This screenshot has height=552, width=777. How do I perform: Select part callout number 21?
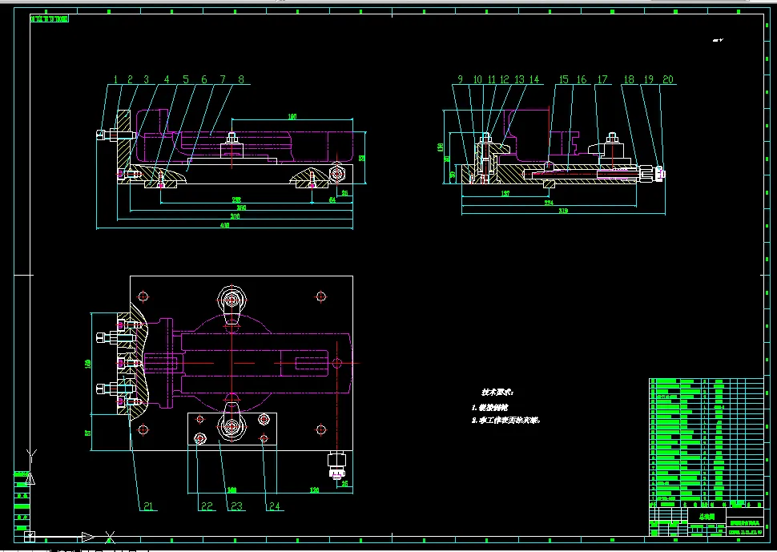point(148,506)
